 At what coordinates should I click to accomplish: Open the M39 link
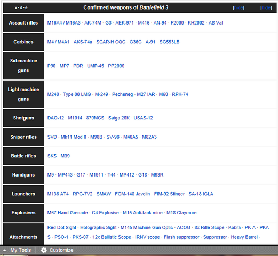point(65,156)
